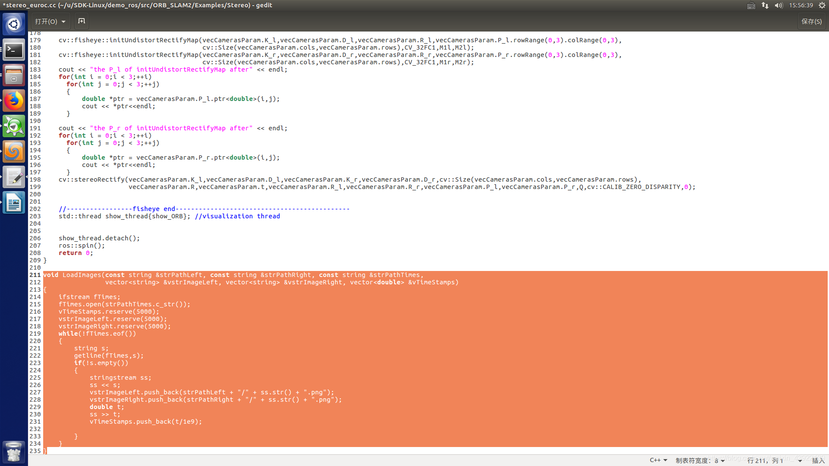Click 'vecCamerasParam.P_r.ptr<double>(i,j)' on line 195
Image resolution: width=829 pixels, height=466 pixels.
[x=206, y=157]
